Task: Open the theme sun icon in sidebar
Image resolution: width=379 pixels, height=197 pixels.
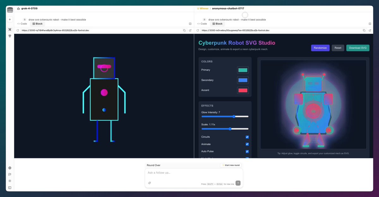Action: pos(10,181)
